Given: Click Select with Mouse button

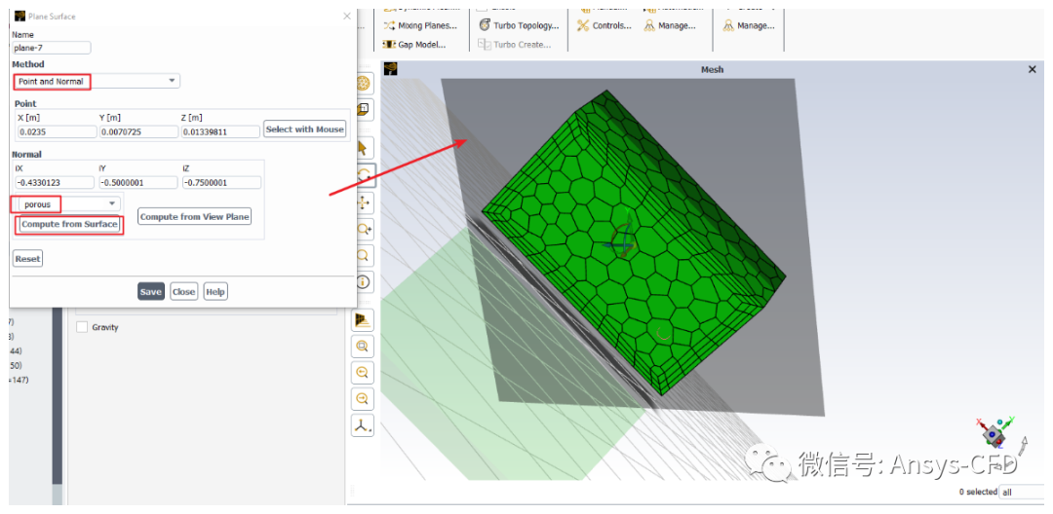Looking at the screenshot, I should click(x=304, y=129).
